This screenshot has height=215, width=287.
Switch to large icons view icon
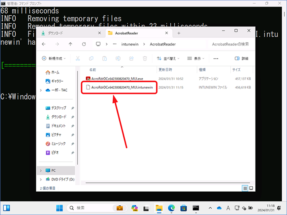pyautogui.click(x=251, y=188)
